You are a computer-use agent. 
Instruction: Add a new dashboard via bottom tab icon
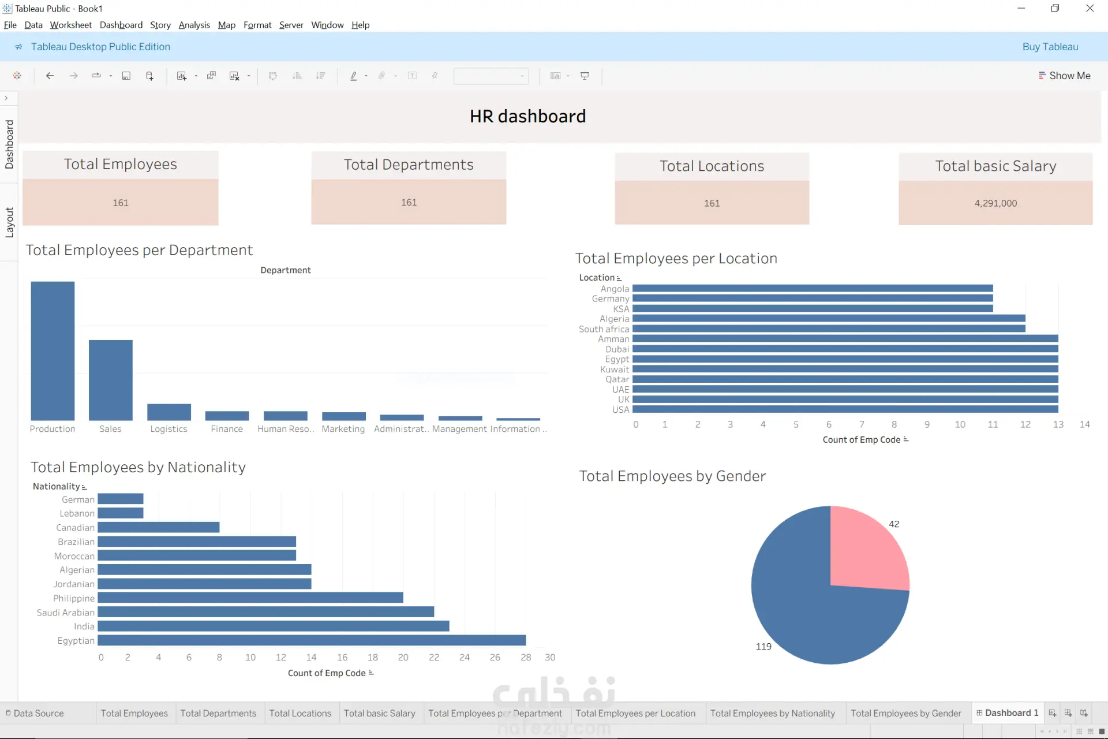point(1068,713)
